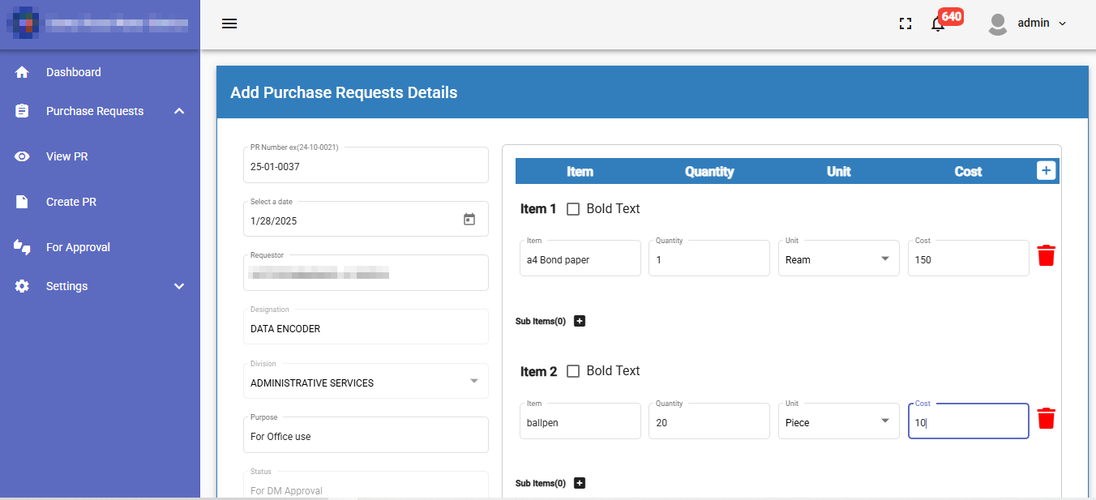
Task: Open notifications bell with 640 badge
Action: coord(938,24)
